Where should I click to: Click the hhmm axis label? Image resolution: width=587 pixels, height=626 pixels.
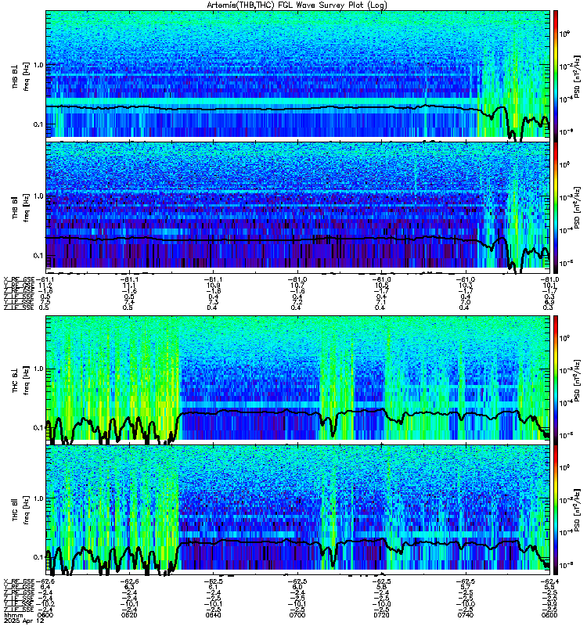click(x=13, y=616)
